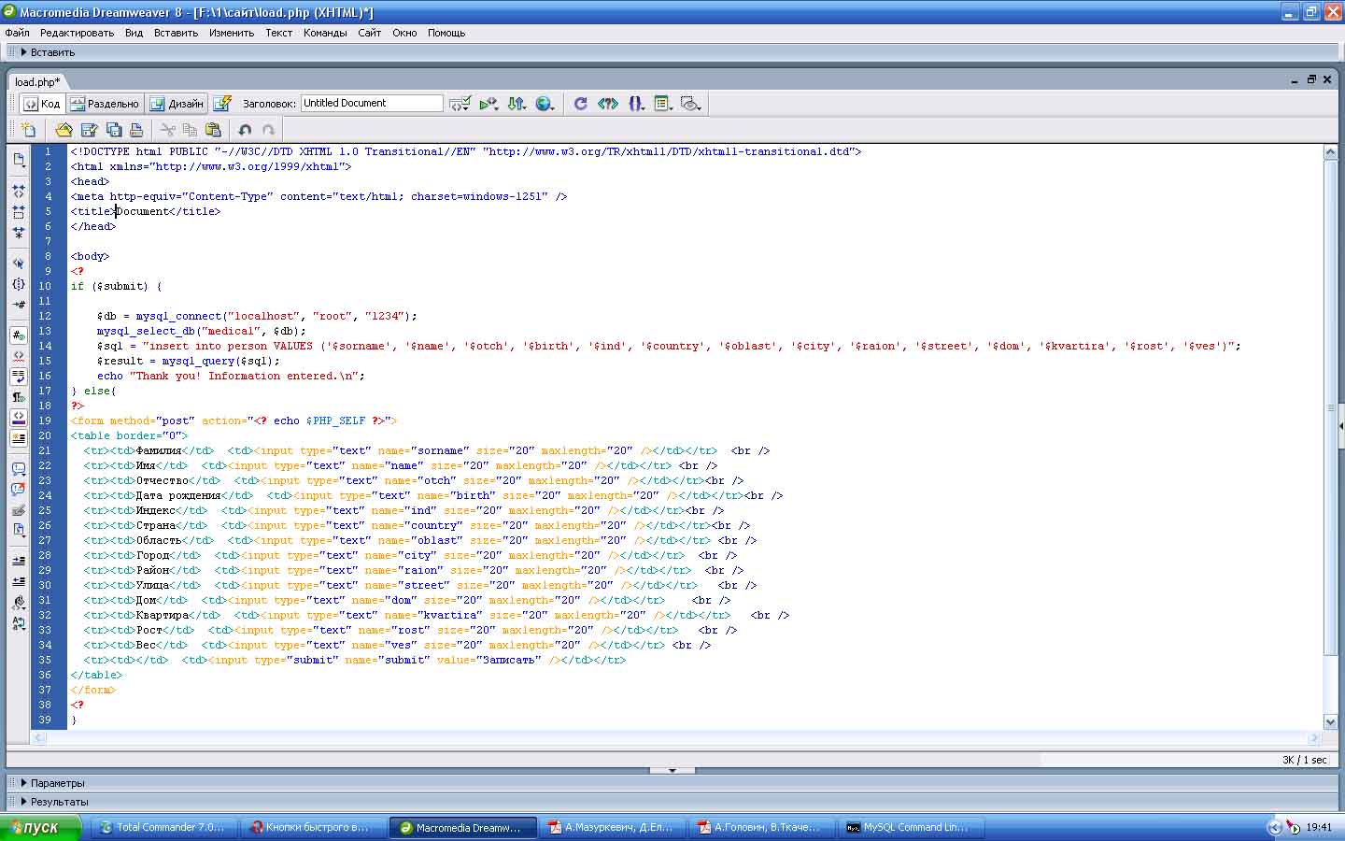Open MySQL Command Line from taskbar
This screenshot has width=1345, height=841.
coord(906,827)
